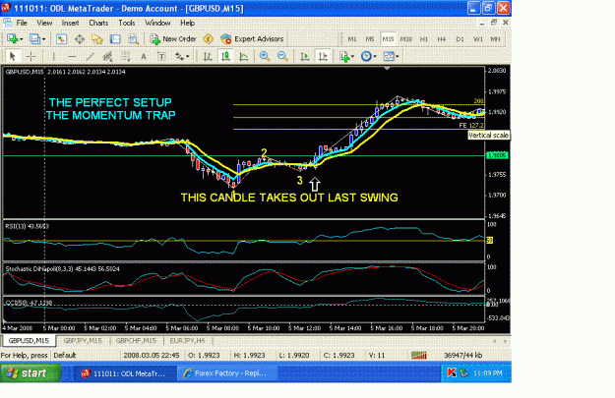Click connection status bars in status bar
The height and width of the screenshot is (398, 615).
tap(418, 355)
